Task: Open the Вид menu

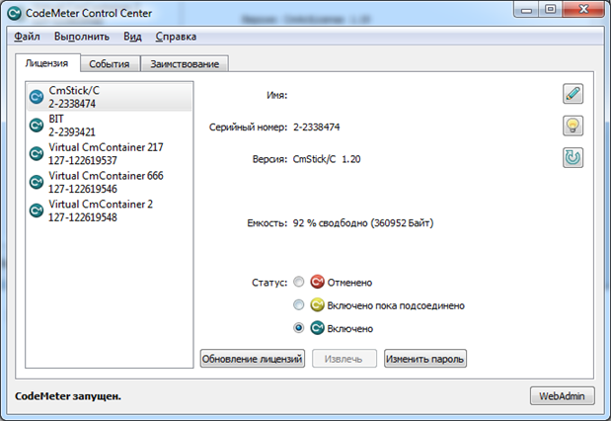Action: point(132,37)
